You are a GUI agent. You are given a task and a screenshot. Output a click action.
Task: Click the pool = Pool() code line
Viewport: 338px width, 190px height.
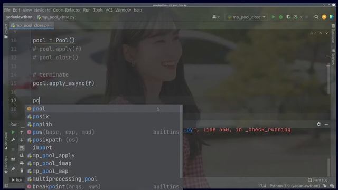tap(54, 40)
